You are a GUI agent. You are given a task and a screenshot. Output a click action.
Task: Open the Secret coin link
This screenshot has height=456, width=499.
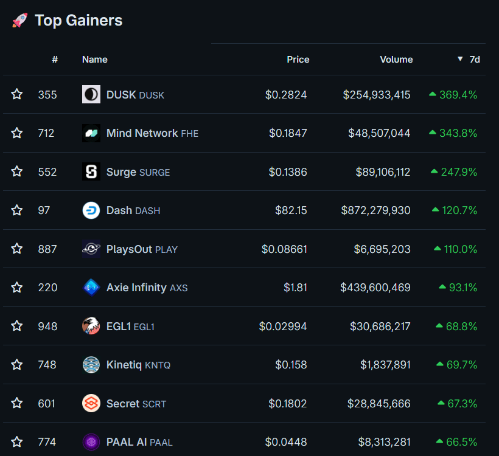pos(136,404)
